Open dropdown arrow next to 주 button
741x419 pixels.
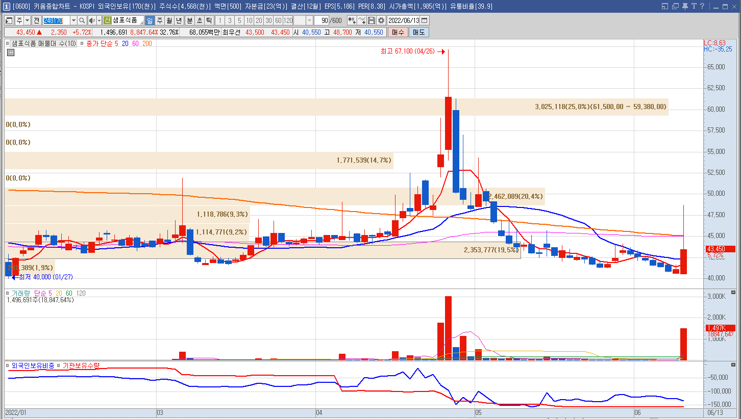tap(27, 20)
